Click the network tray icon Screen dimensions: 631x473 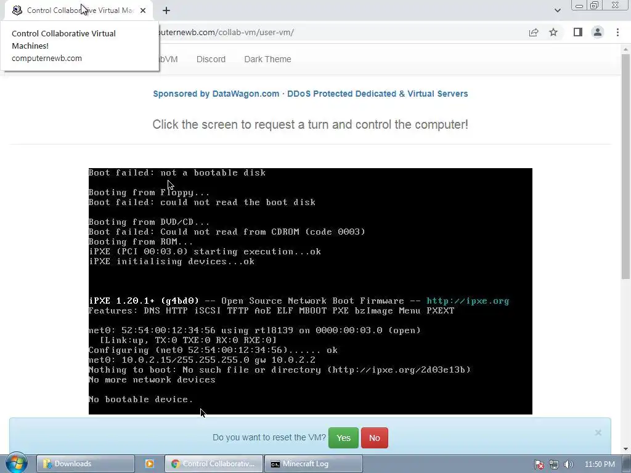click(554, 464)
